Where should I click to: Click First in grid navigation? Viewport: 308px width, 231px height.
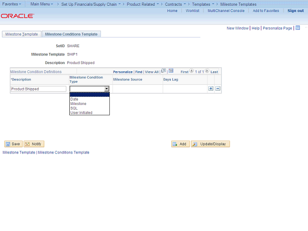pos(184,72)
